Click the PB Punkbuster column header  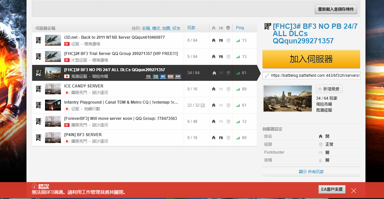click(x=221, y=28)
